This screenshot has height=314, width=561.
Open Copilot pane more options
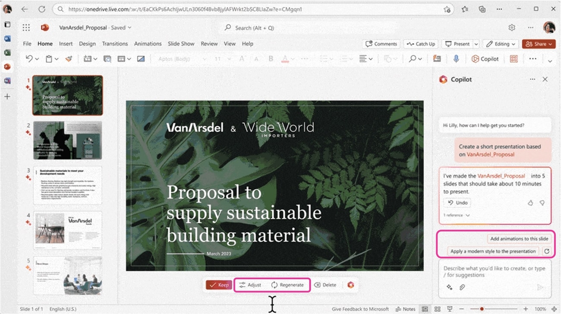[533, 79]
